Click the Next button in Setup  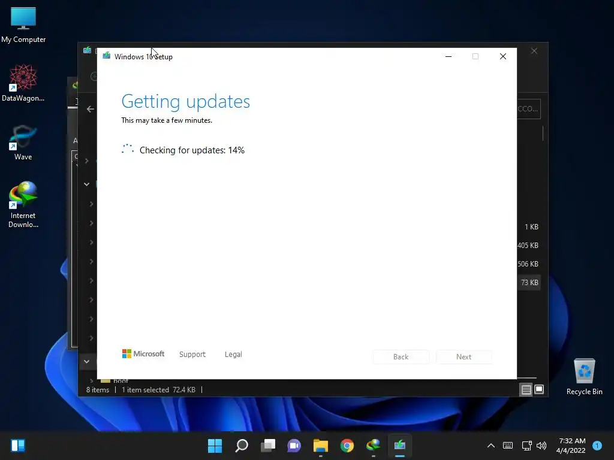(464, 357)
